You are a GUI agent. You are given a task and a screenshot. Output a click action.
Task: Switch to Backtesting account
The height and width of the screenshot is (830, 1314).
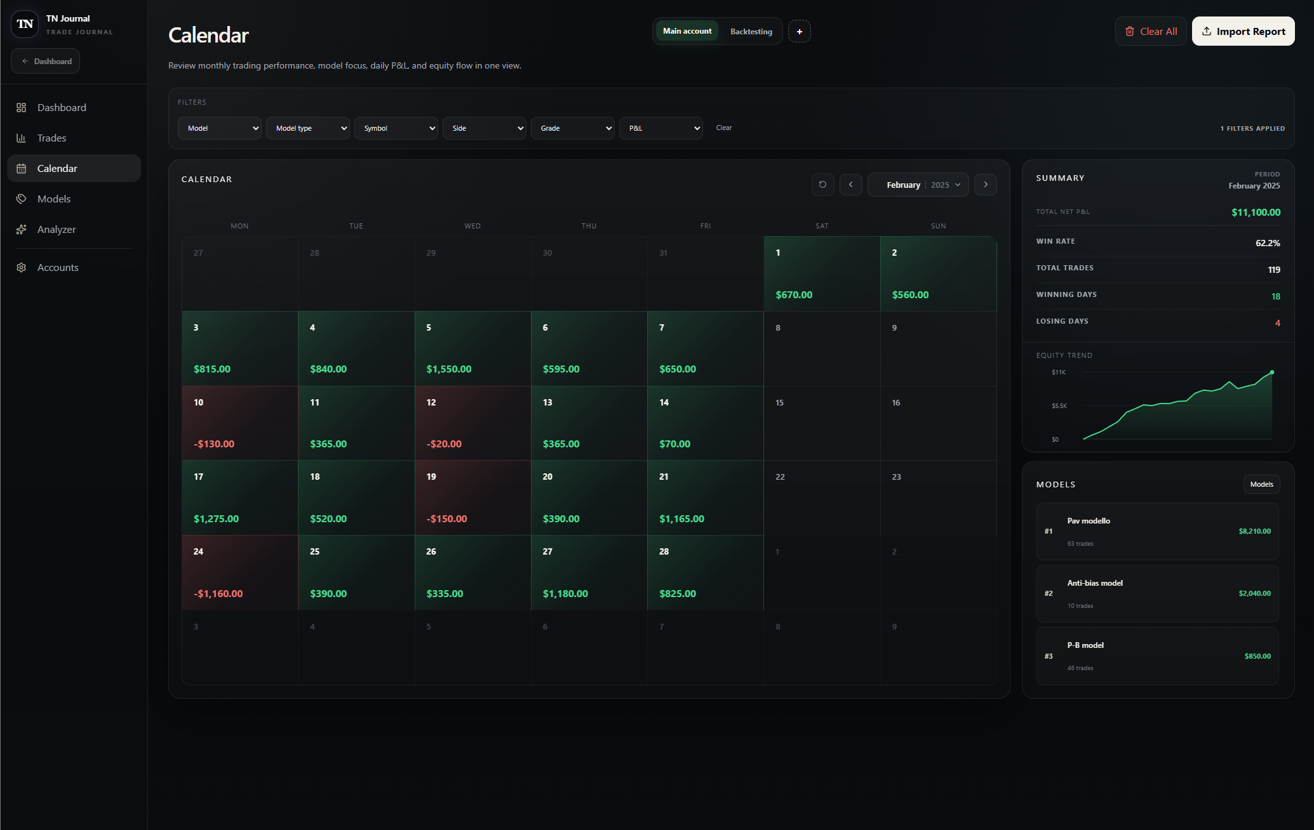751,31
